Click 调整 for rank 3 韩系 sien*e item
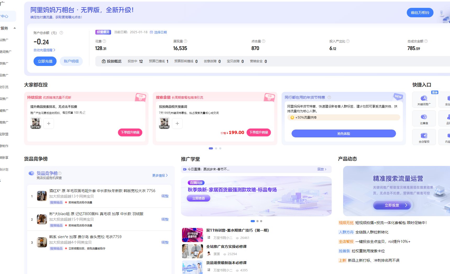The width and height of the screenshot is (450, 274). pyautogui.click(x=165, y=242)
